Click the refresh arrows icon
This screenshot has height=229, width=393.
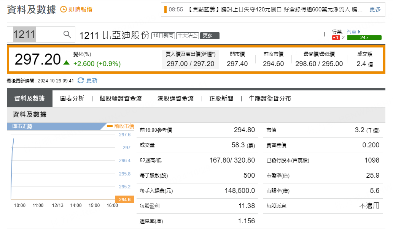click(x=80, y=81)
